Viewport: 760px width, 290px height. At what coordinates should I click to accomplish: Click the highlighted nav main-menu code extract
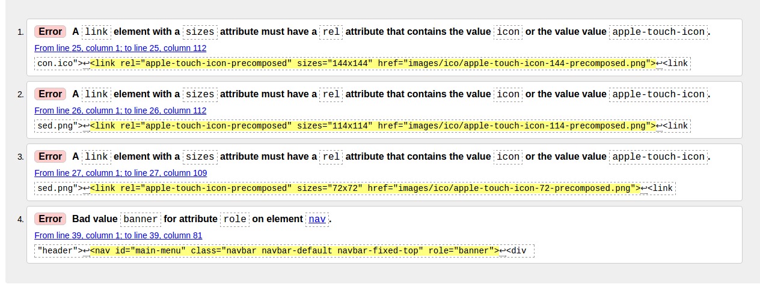coord(295,251)
